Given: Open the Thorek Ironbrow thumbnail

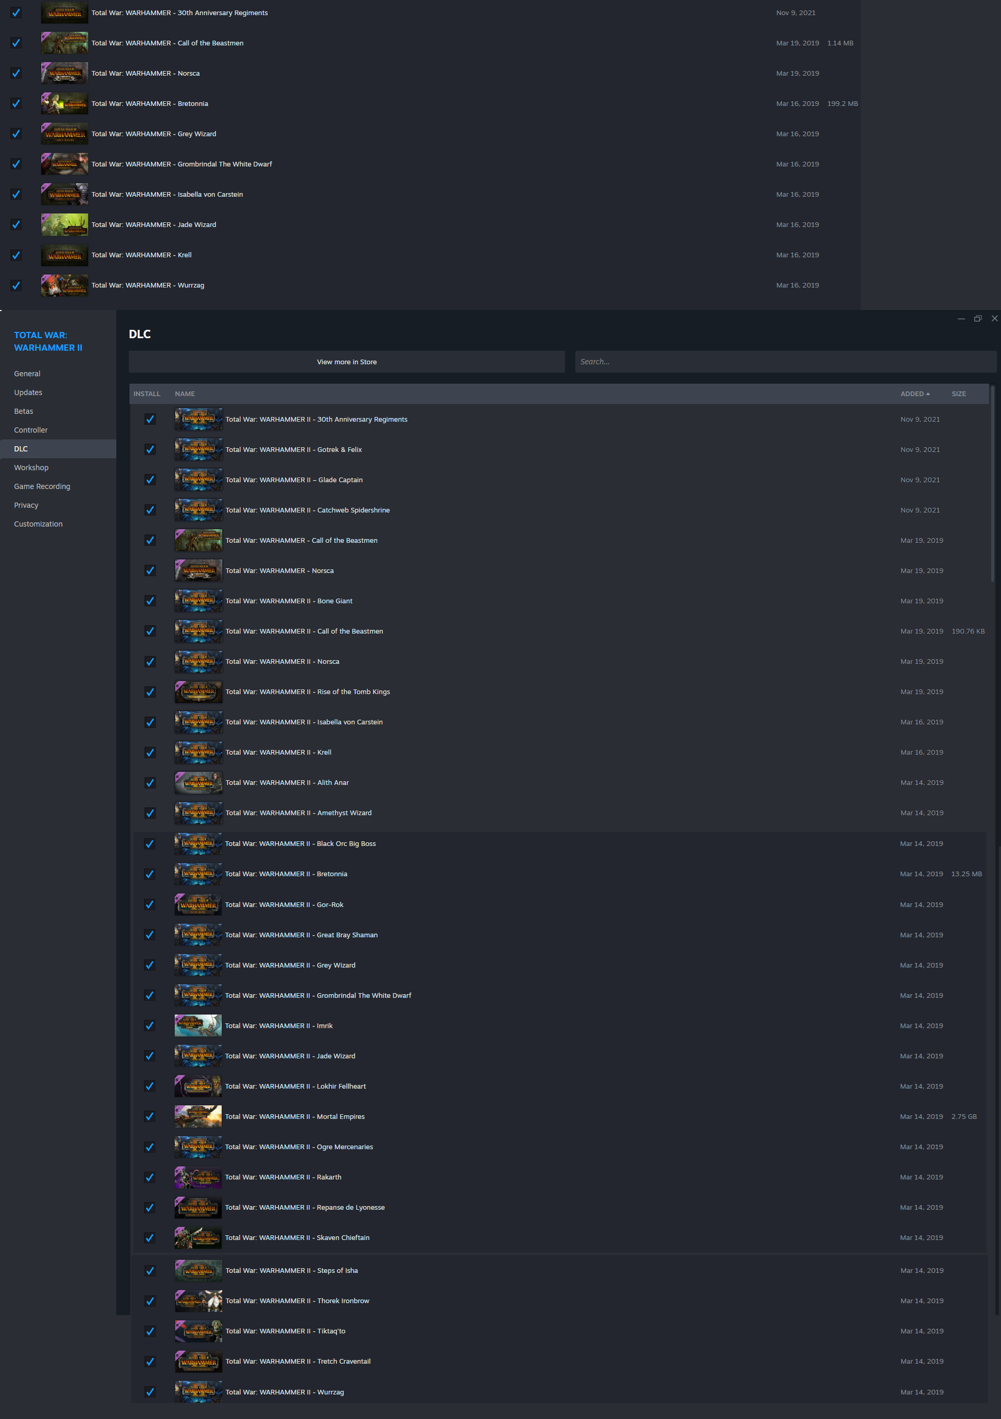Looking at the screenshot, I should 198,1301.
